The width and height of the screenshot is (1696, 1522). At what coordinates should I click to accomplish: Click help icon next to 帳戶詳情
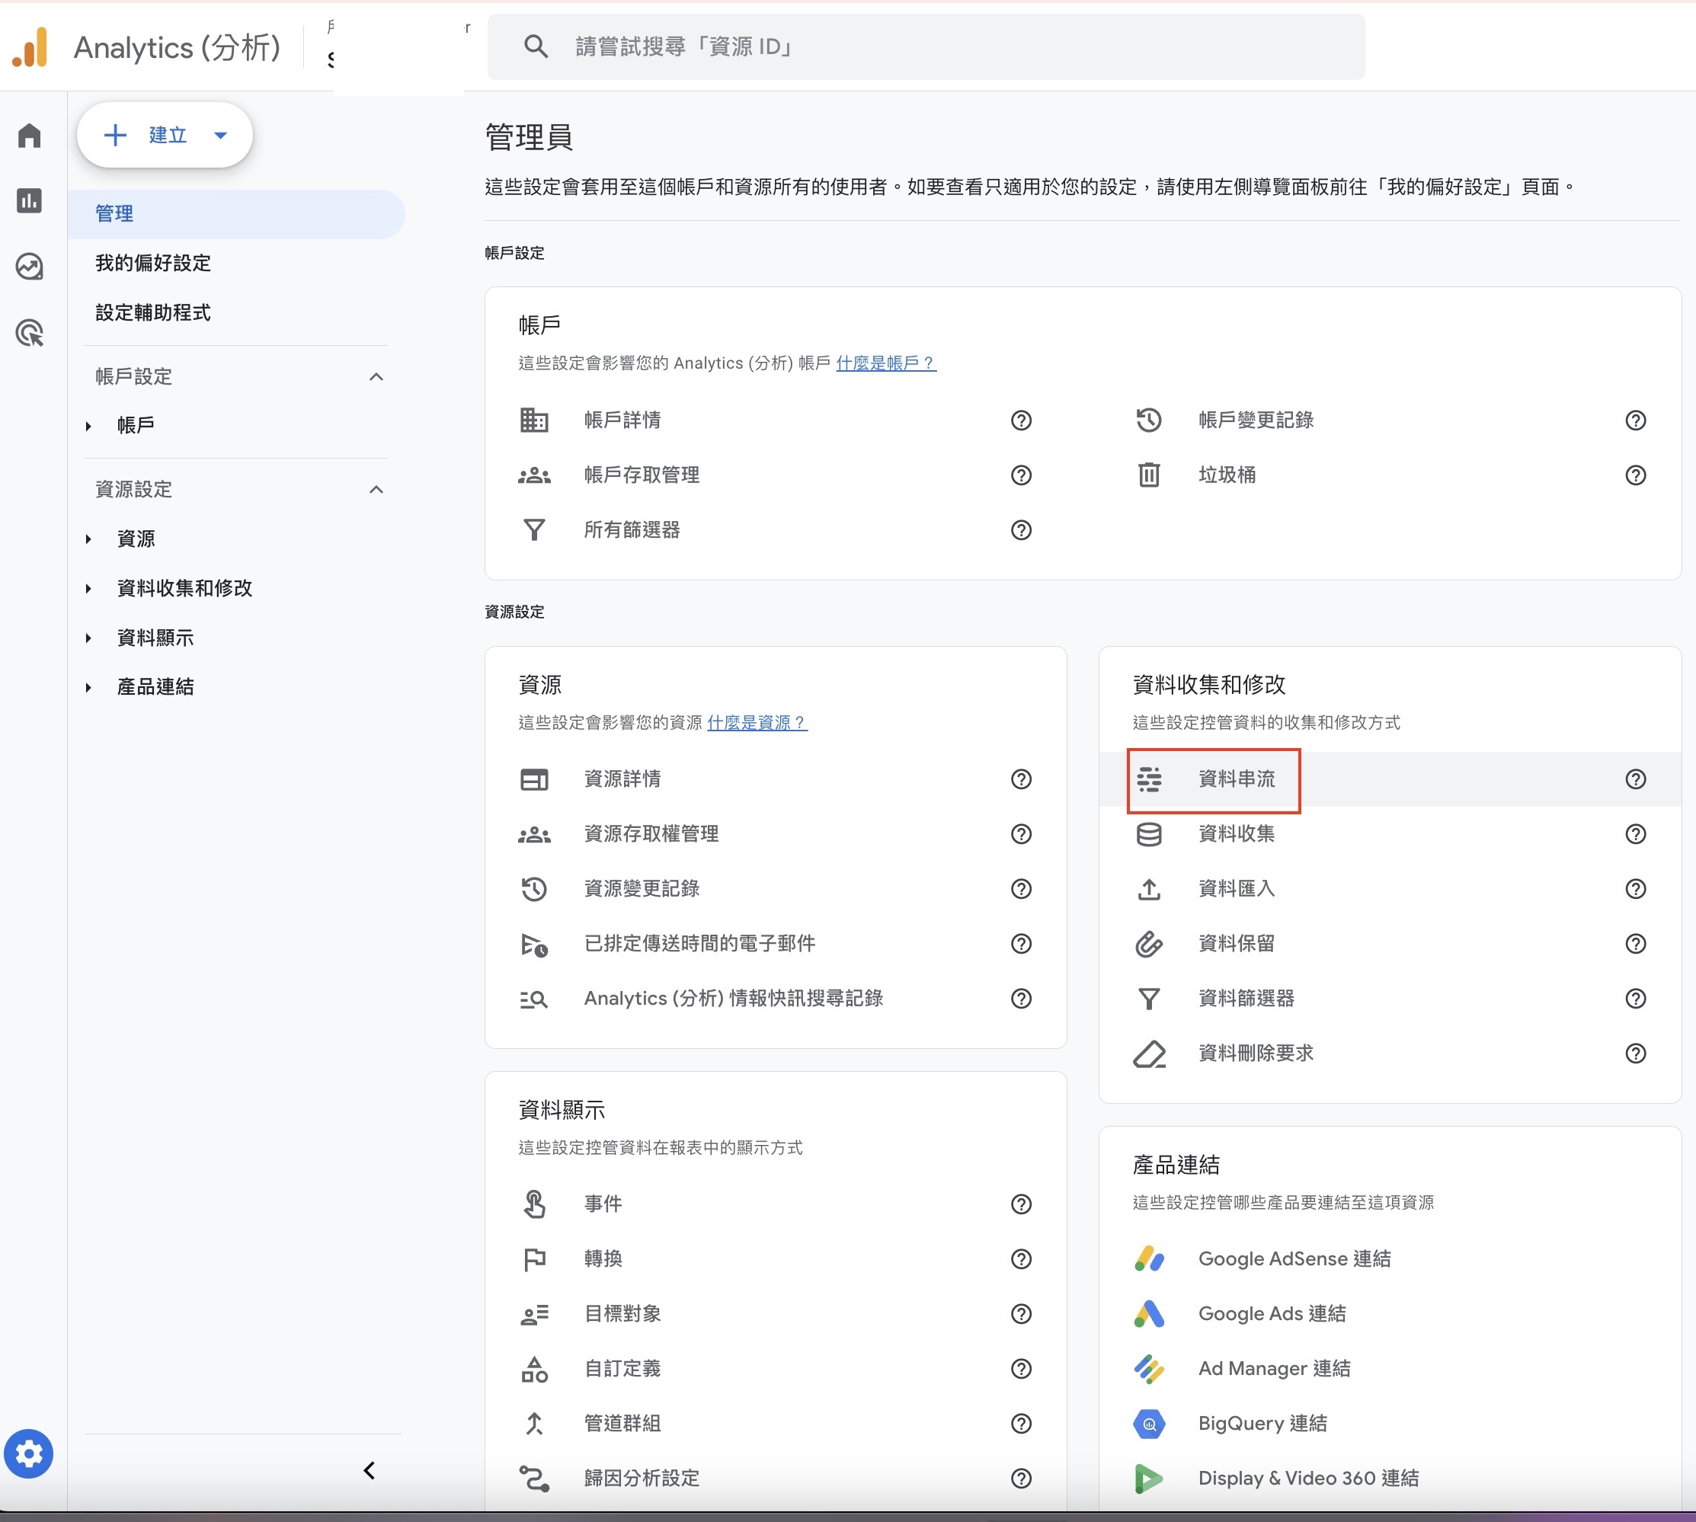click(1020, 420)
